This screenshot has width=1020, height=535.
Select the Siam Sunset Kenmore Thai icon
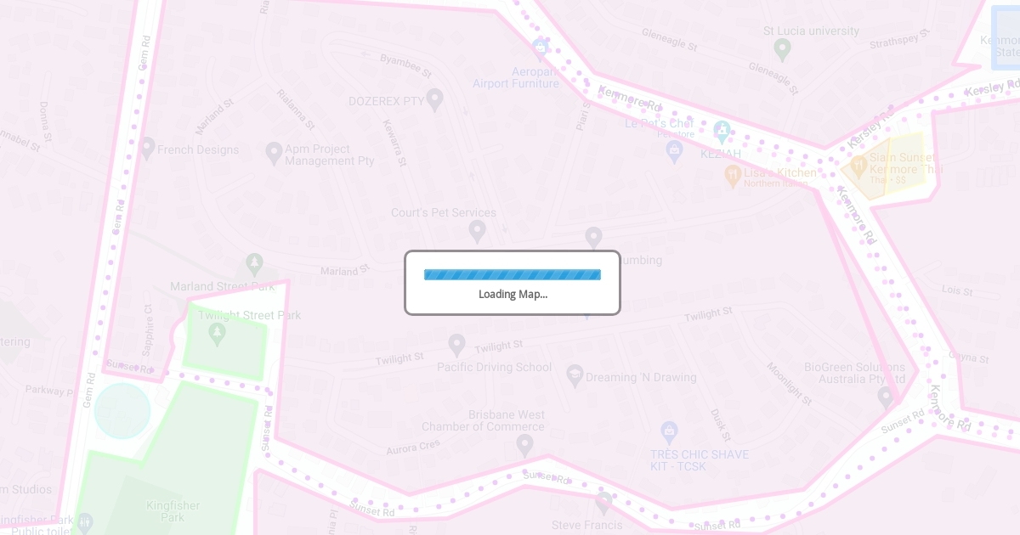coord(858,164)
